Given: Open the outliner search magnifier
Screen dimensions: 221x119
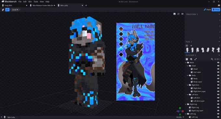Looking at the screenshot, I should pyautogui.click(x=212, y=59).
